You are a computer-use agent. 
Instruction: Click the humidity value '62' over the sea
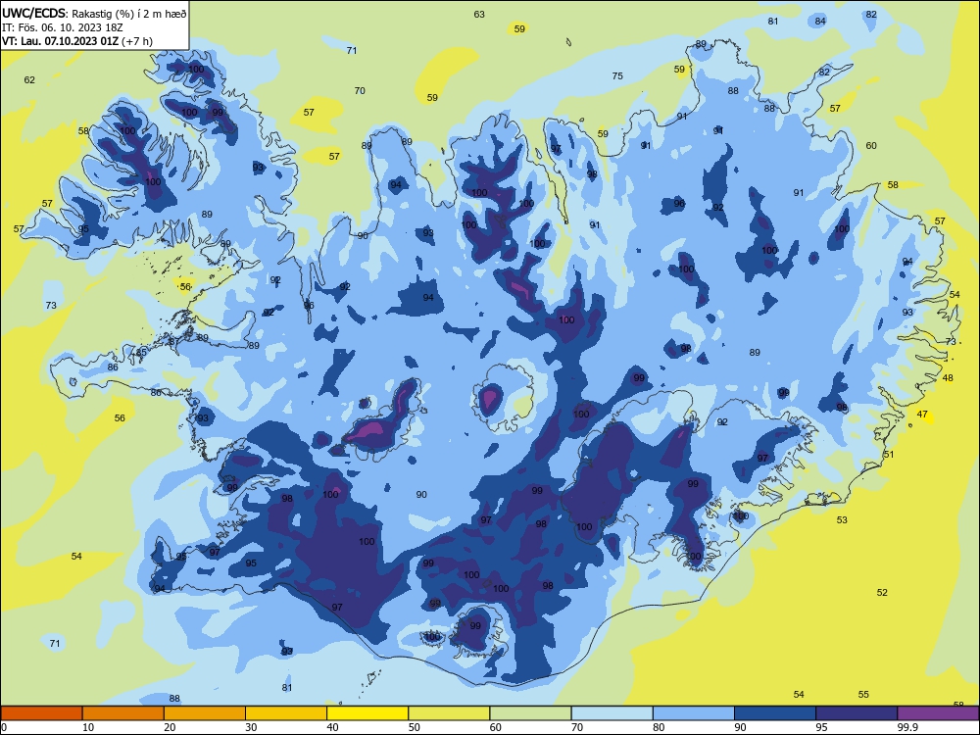click(x=29, y=80)
